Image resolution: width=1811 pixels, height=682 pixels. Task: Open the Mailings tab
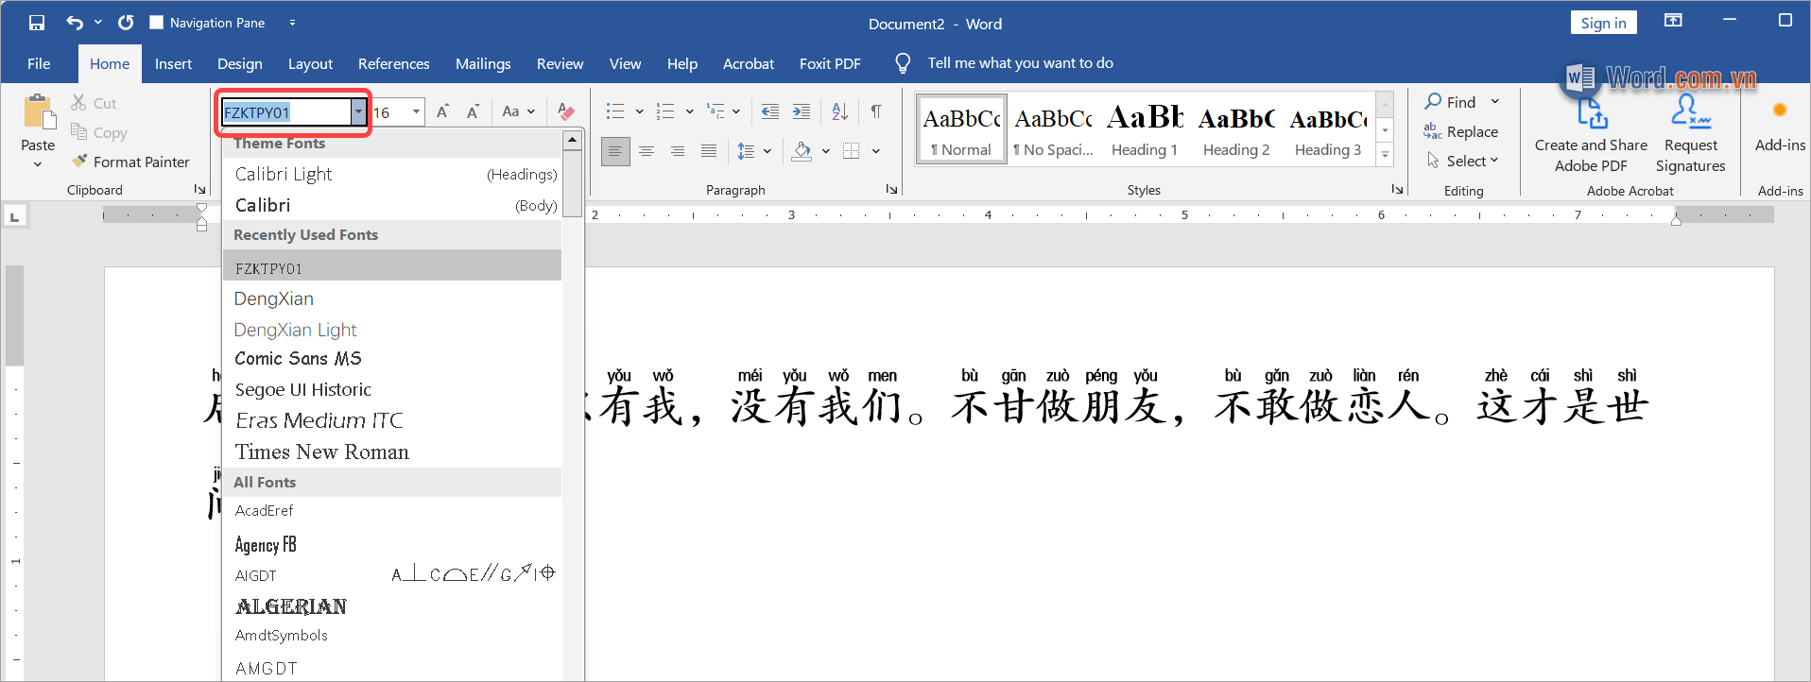483,63
